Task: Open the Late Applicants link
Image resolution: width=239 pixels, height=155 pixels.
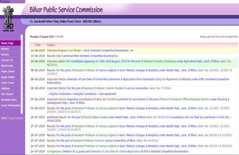Action: (x=107, y=94)
